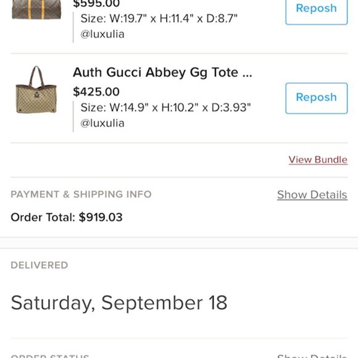Open the monogram duffle bag thumbnail
The width and height of the screenshot is (358, 358).
click(x=36, y=10)
